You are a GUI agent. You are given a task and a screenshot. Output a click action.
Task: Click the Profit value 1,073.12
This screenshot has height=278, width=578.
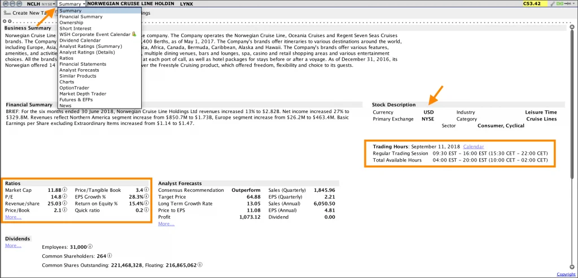250,217
